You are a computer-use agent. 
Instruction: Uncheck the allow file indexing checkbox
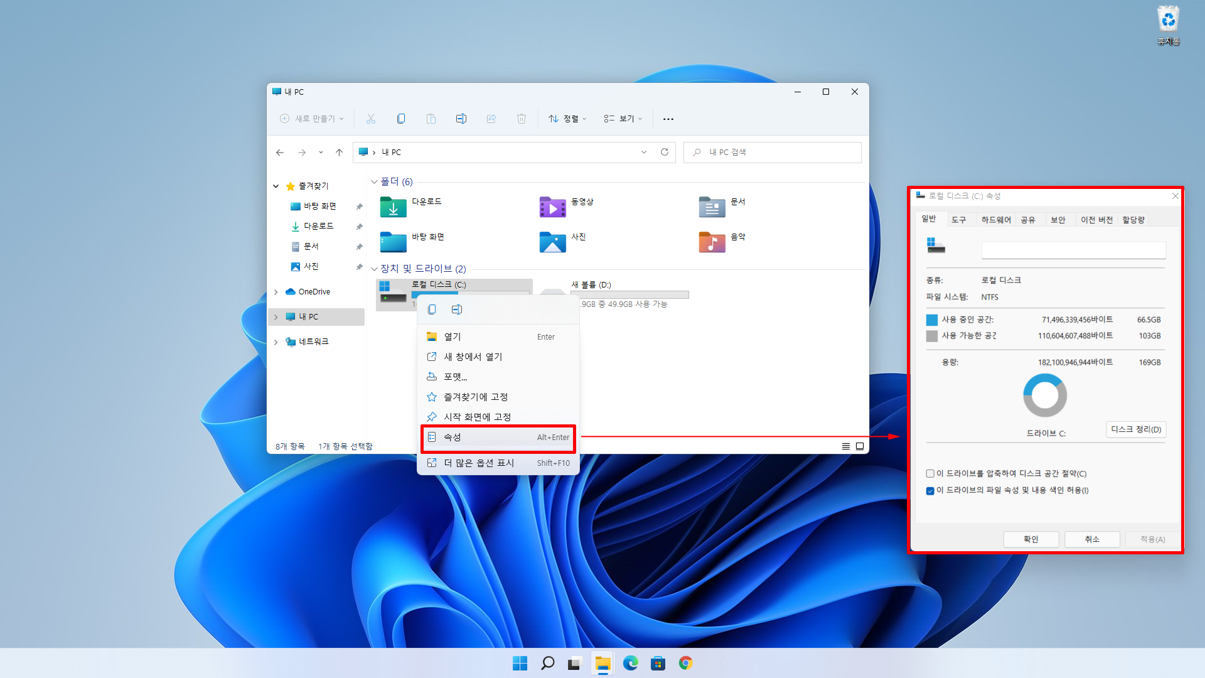[x=930, y=491]
